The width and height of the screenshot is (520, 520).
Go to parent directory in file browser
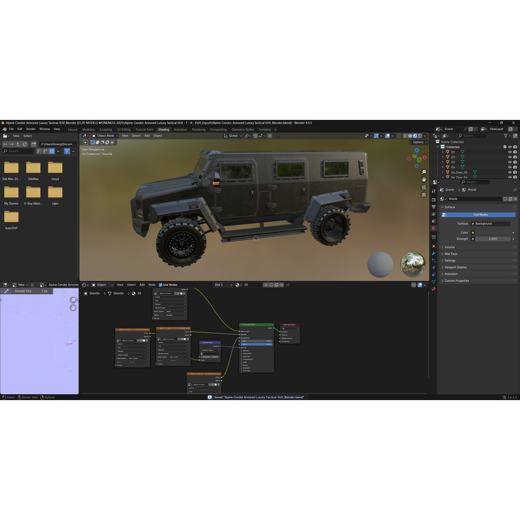click(18, 144)
